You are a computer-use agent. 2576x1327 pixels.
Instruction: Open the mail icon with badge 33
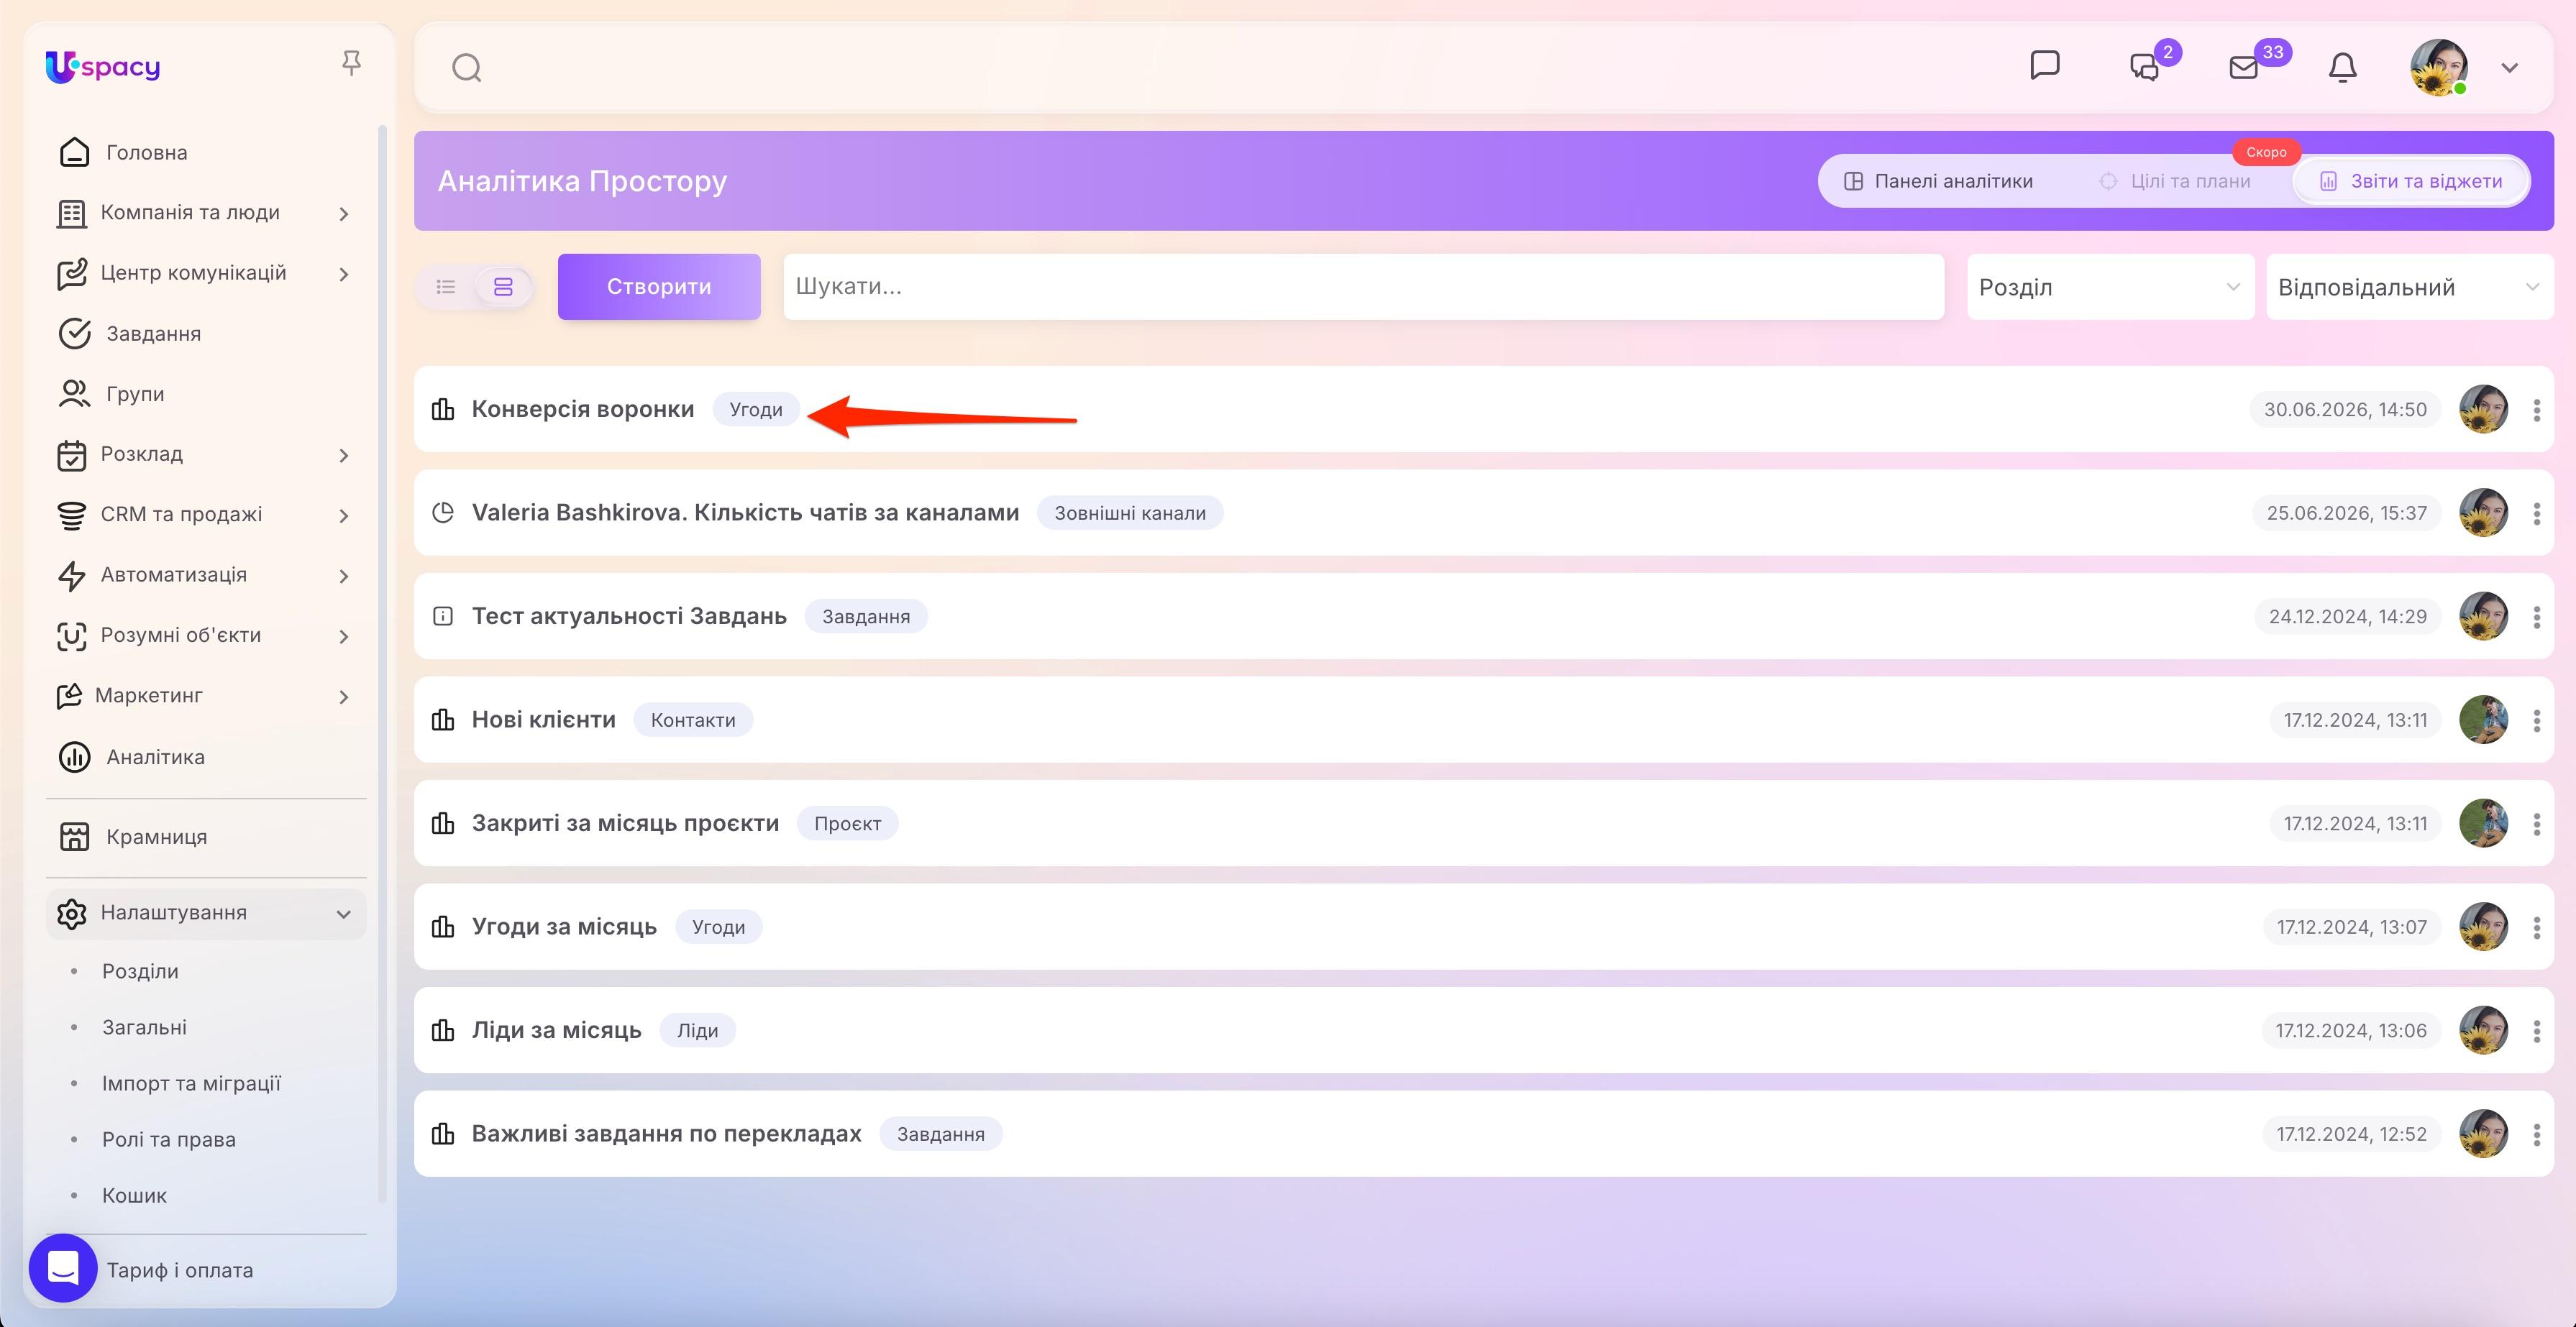(2244, 67)
